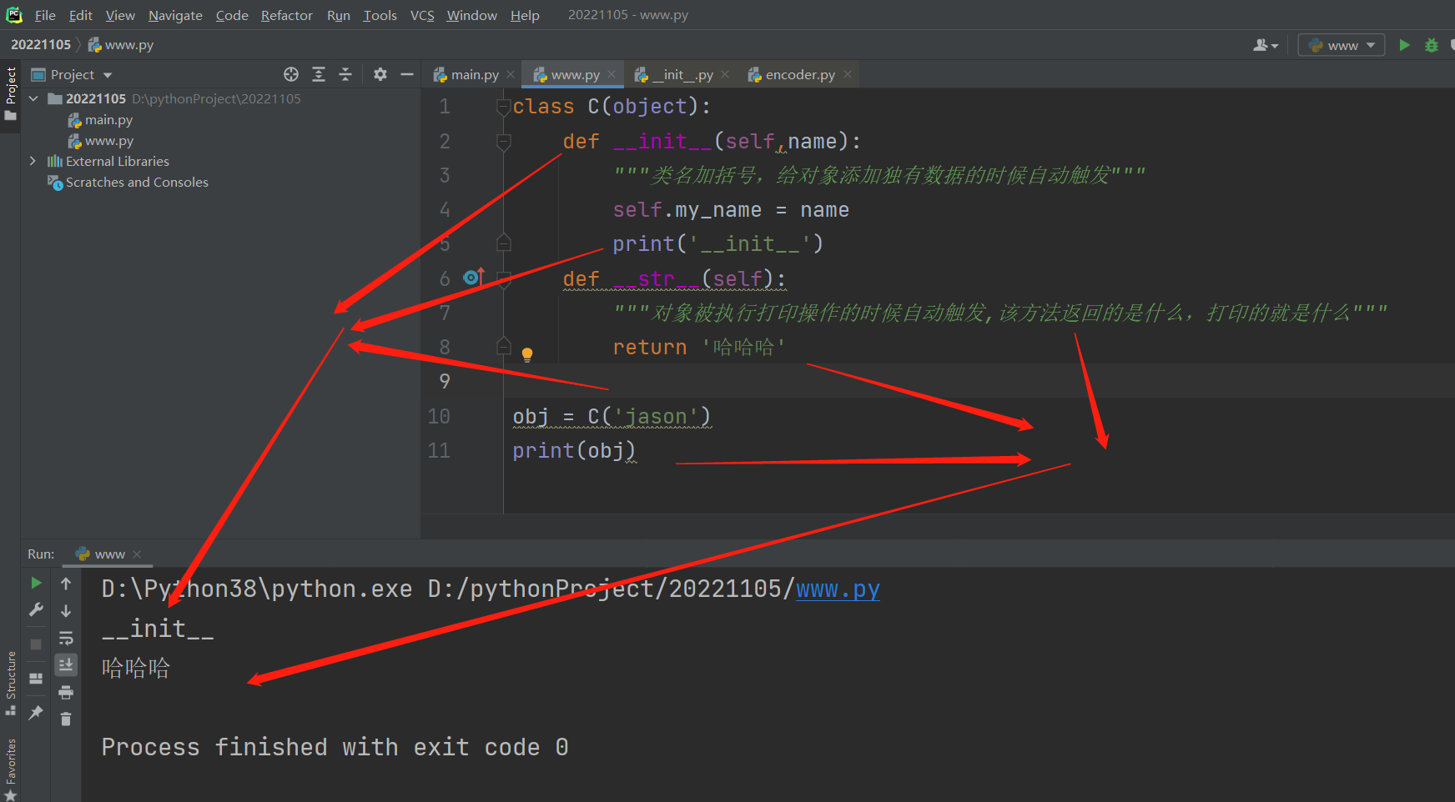Open the user account dropdown

point(1266,45)
